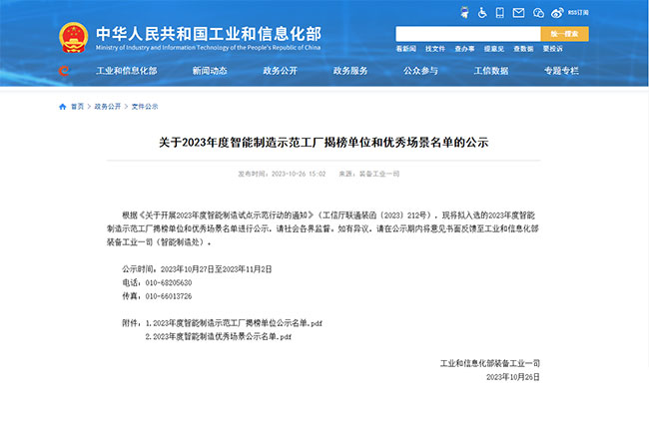Viewport: 649px width, 422px height.
Task: Open the 政务服务 nav menu
Action: coord(350,71)
